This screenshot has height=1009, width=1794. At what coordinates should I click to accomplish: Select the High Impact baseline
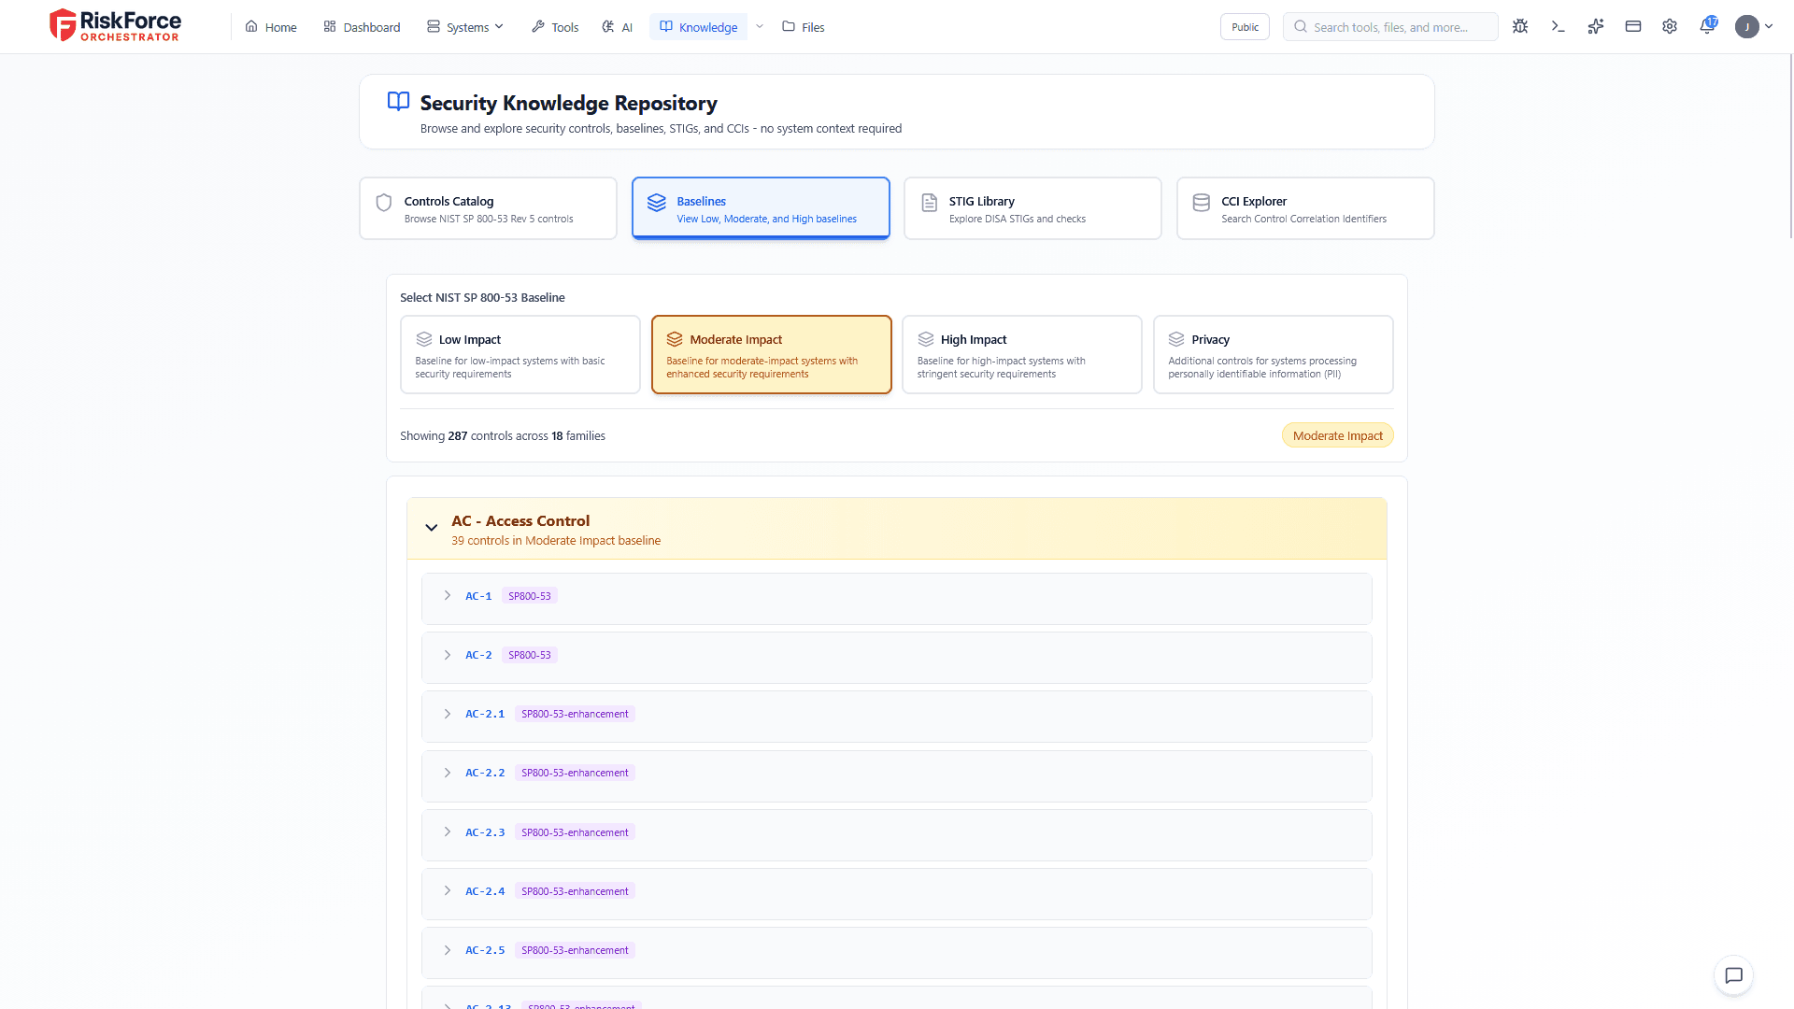point(1021,355)
